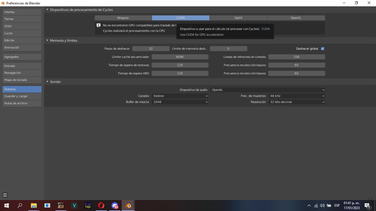Click the info icon beside the GPU warning
This screenshot has width=376, height=211.
click(99, 25)
